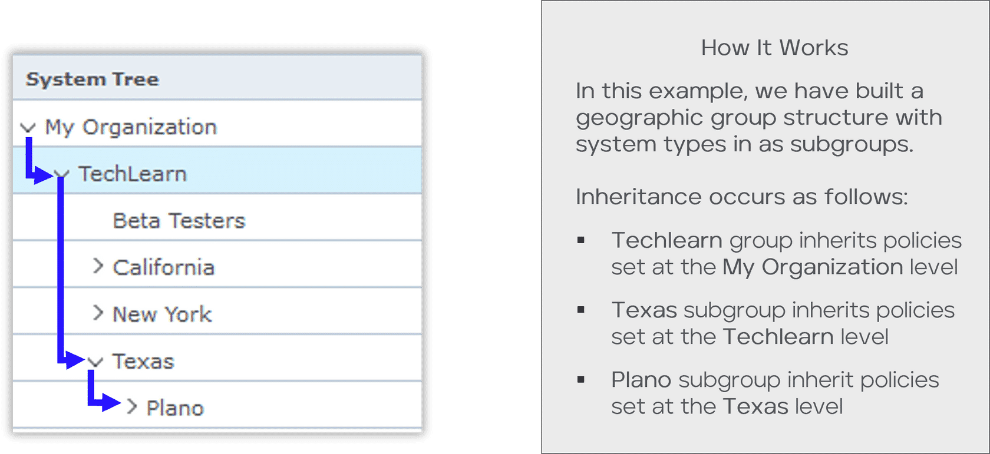The height and width of the screenshot is (454, 990).
Task: Expand the New York group chevron
Action: [98, 313]
